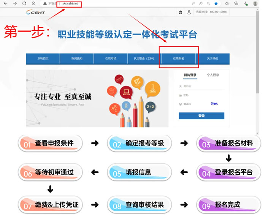Switch to 机构登录 tab
The width and height of the screenshot is (262, 215).
point(190,75)
